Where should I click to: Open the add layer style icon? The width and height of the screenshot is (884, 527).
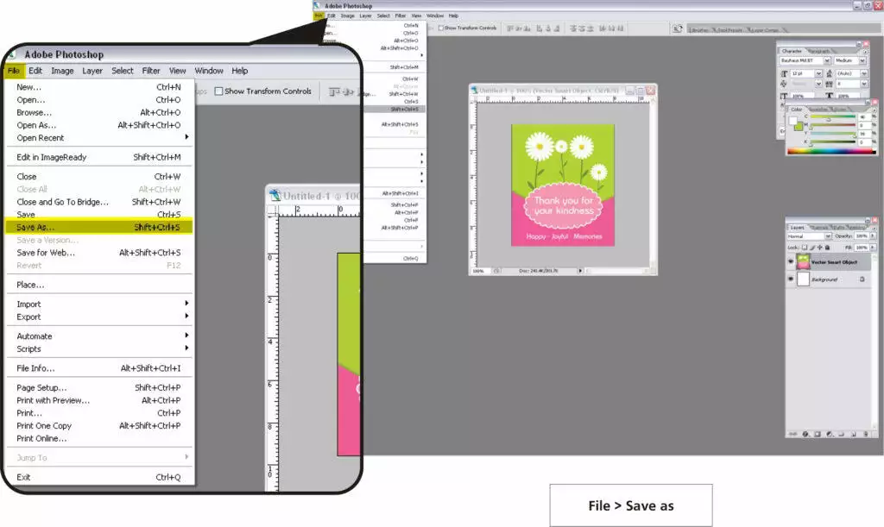click(805, 434)
